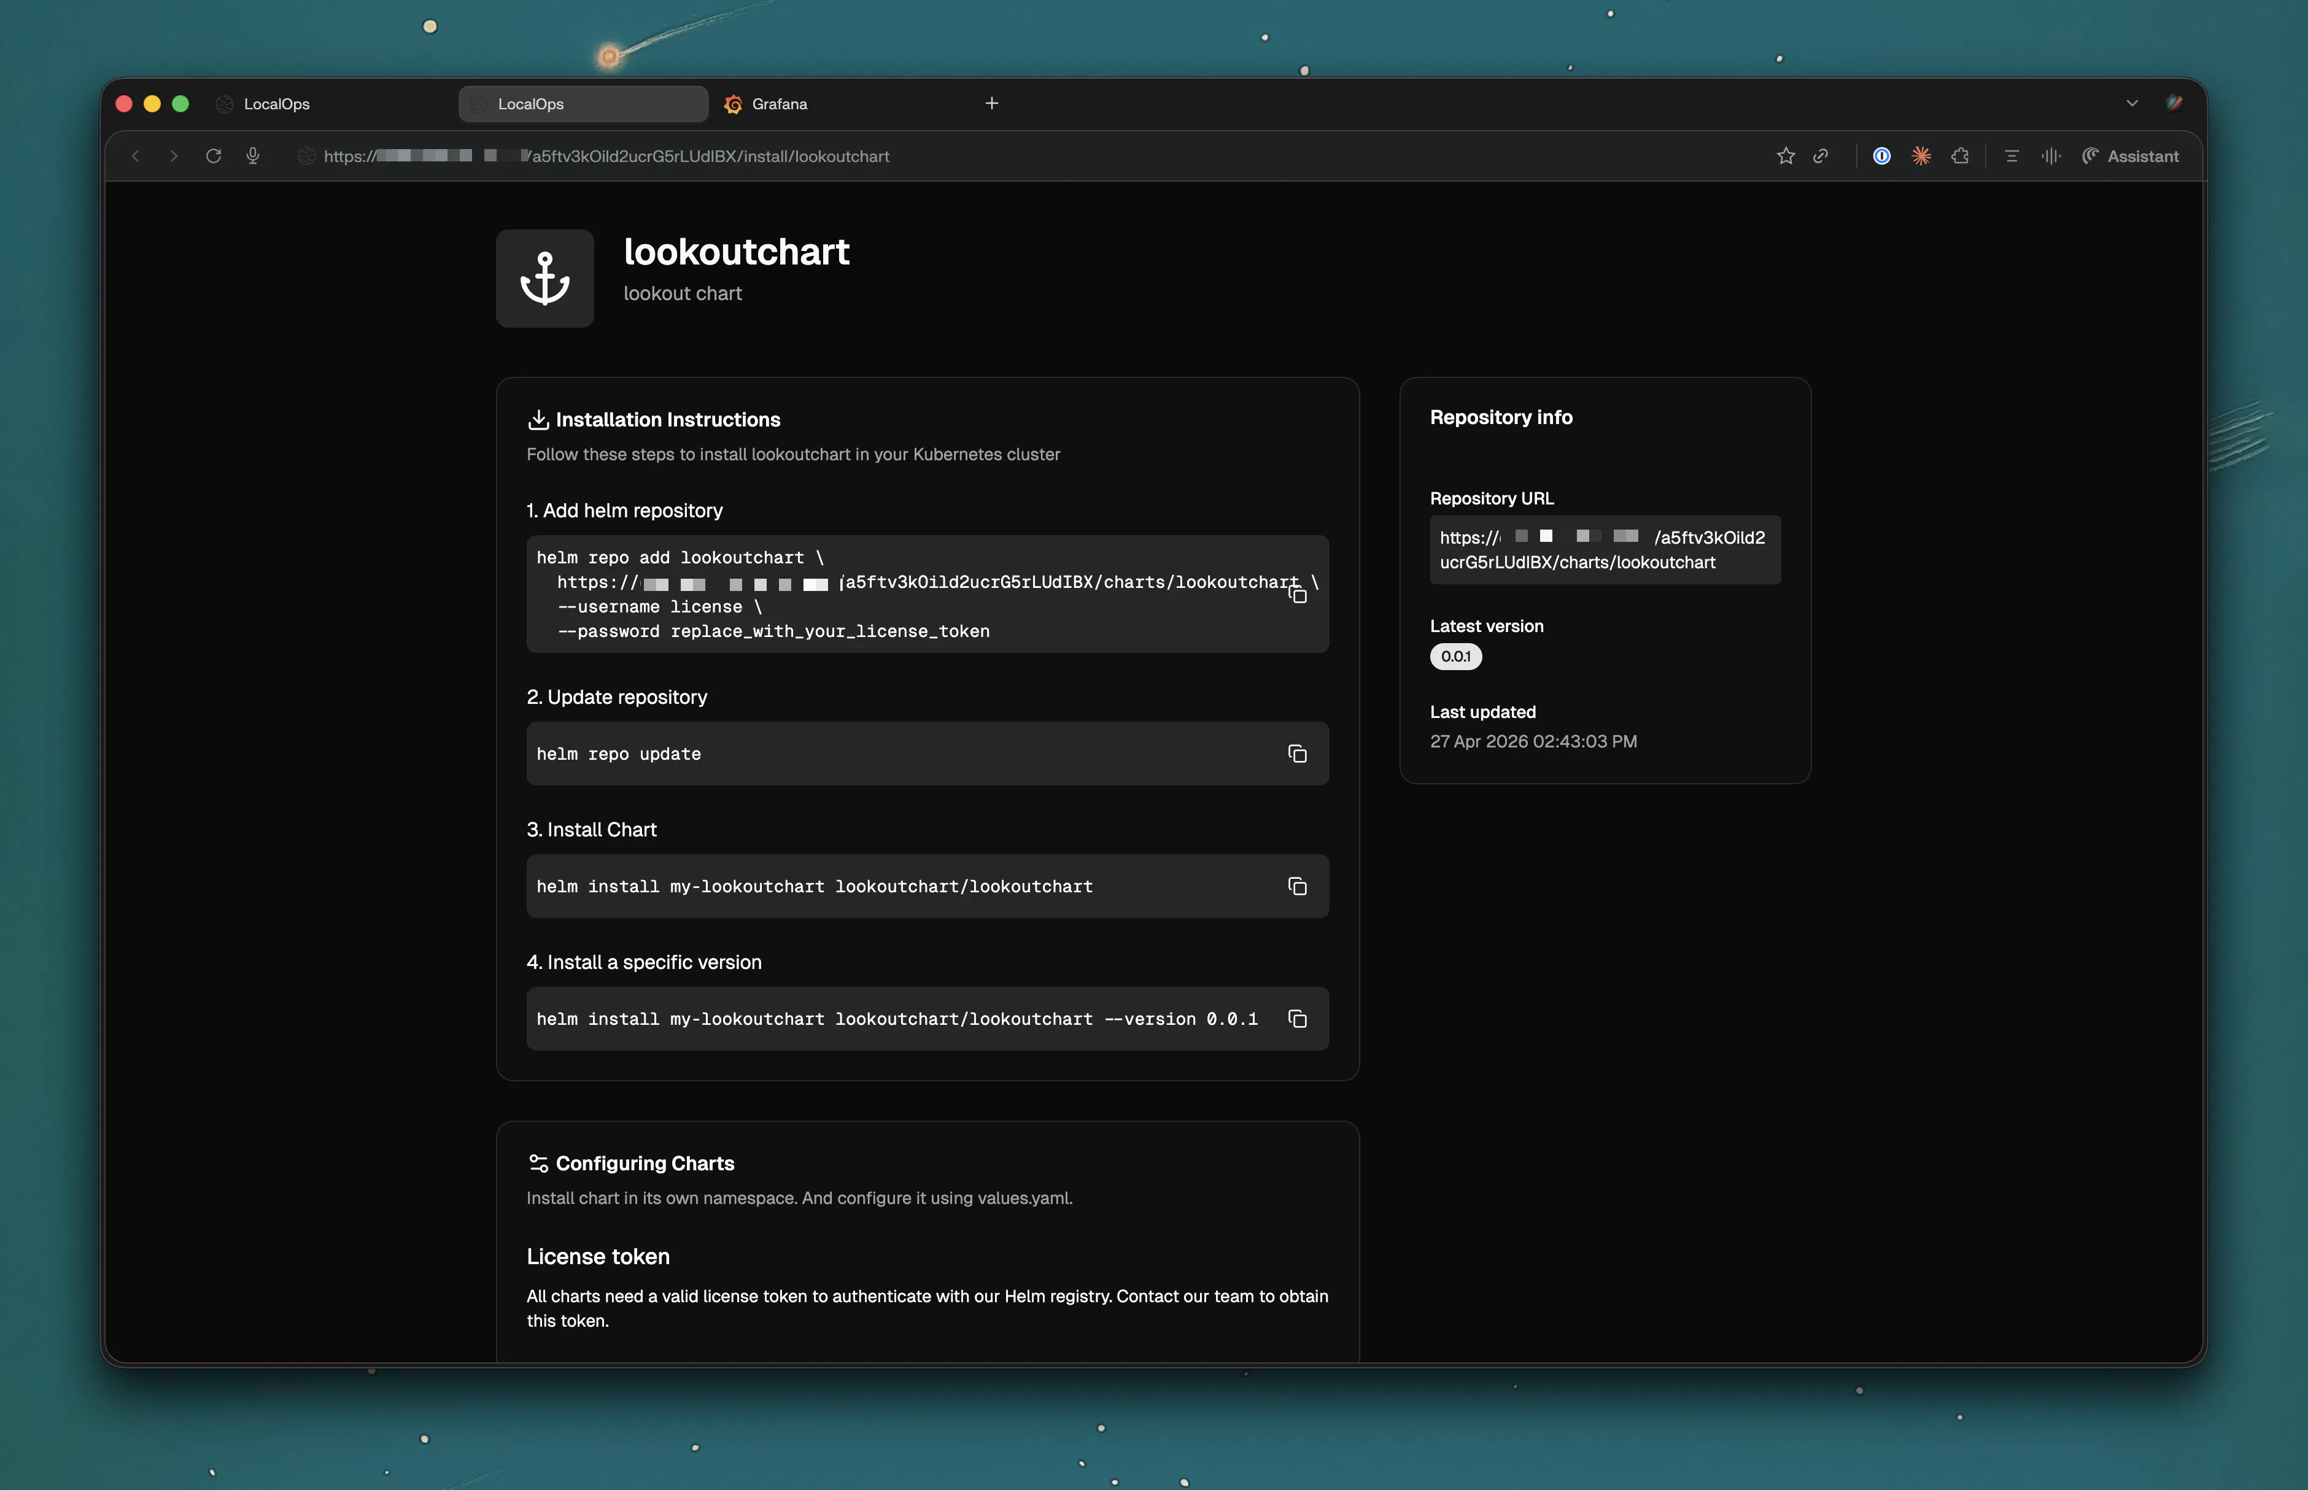Switch to the first LocalOps tab
This screenshot has width=2308, height=1490.
pyautogui.click(x=329, y=104)
